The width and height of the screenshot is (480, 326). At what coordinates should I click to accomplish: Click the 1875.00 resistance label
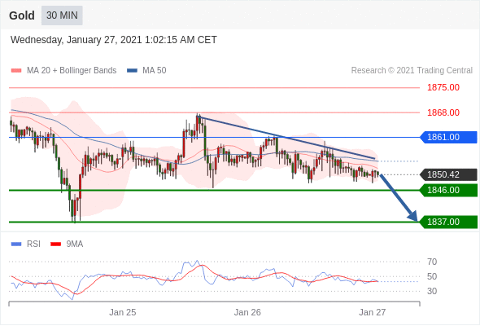click(x=443, y=88)
